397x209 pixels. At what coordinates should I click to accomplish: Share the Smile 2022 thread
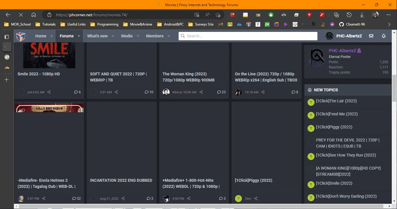click(49, 92)
